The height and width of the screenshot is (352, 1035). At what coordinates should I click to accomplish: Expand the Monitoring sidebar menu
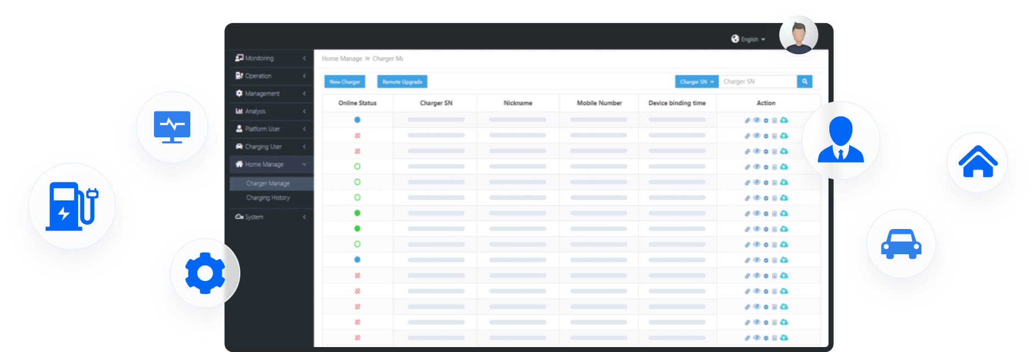pyautogui.click(x=269, y=58)
